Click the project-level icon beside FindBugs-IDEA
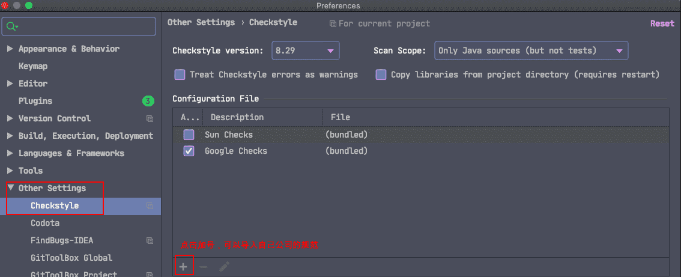Image resolution: width=681 pixels, height=277 pixels. click(150, 240)
